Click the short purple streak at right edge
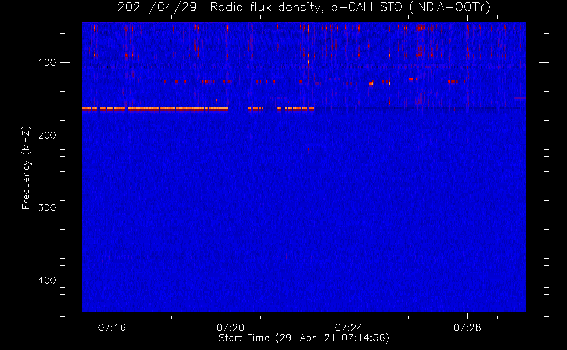Image resolution: width=567 pixels, height=350 pixels. (520, 98)
